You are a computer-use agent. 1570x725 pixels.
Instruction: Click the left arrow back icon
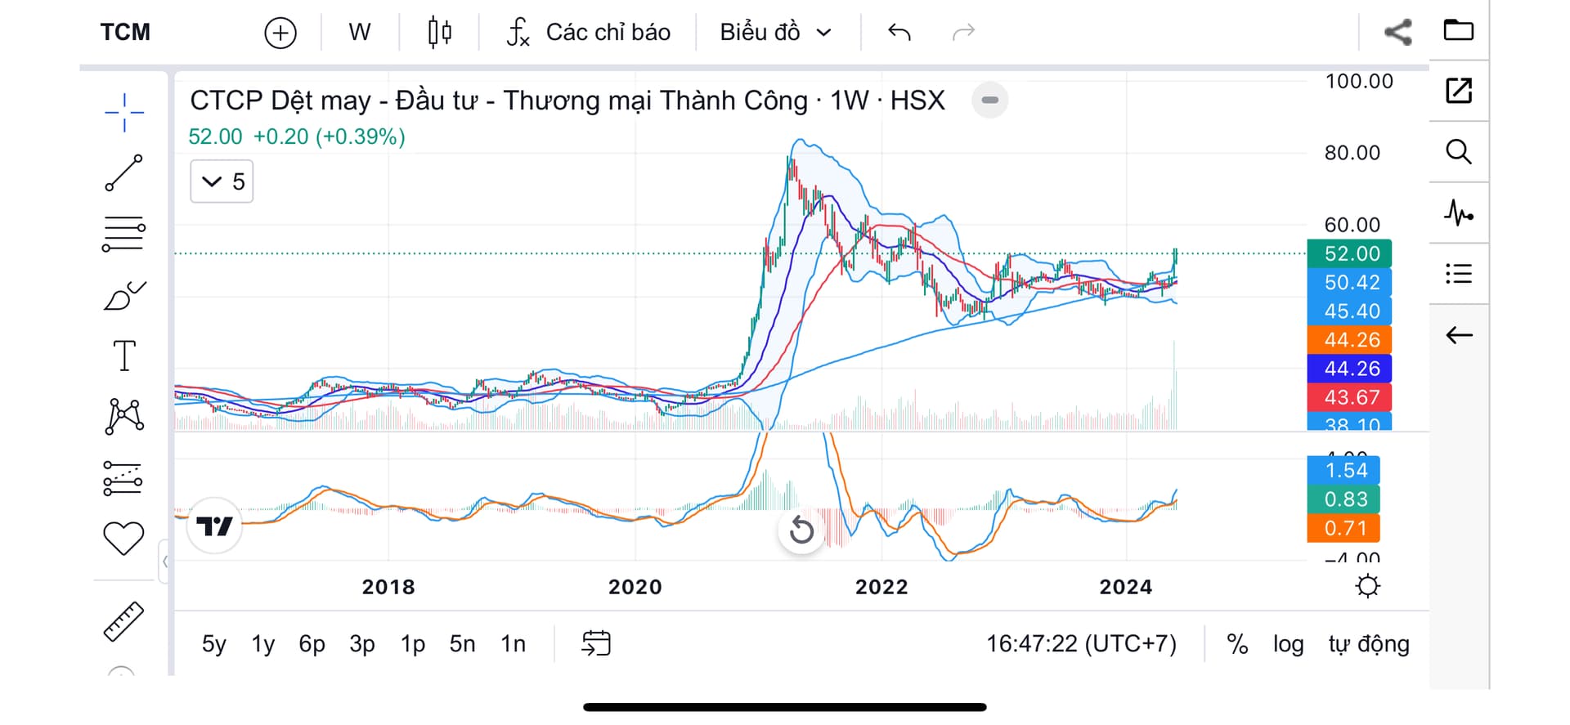click(1459, 335)
